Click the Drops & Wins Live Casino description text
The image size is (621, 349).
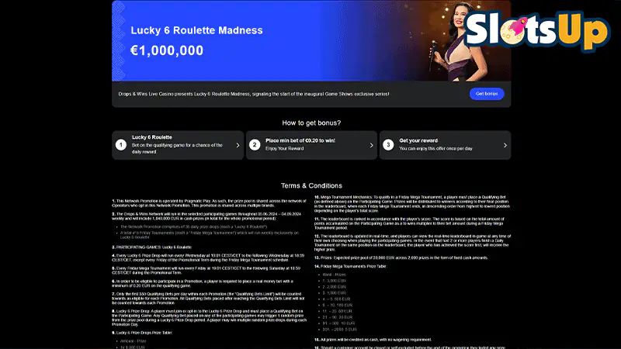[x=254, y=94]
